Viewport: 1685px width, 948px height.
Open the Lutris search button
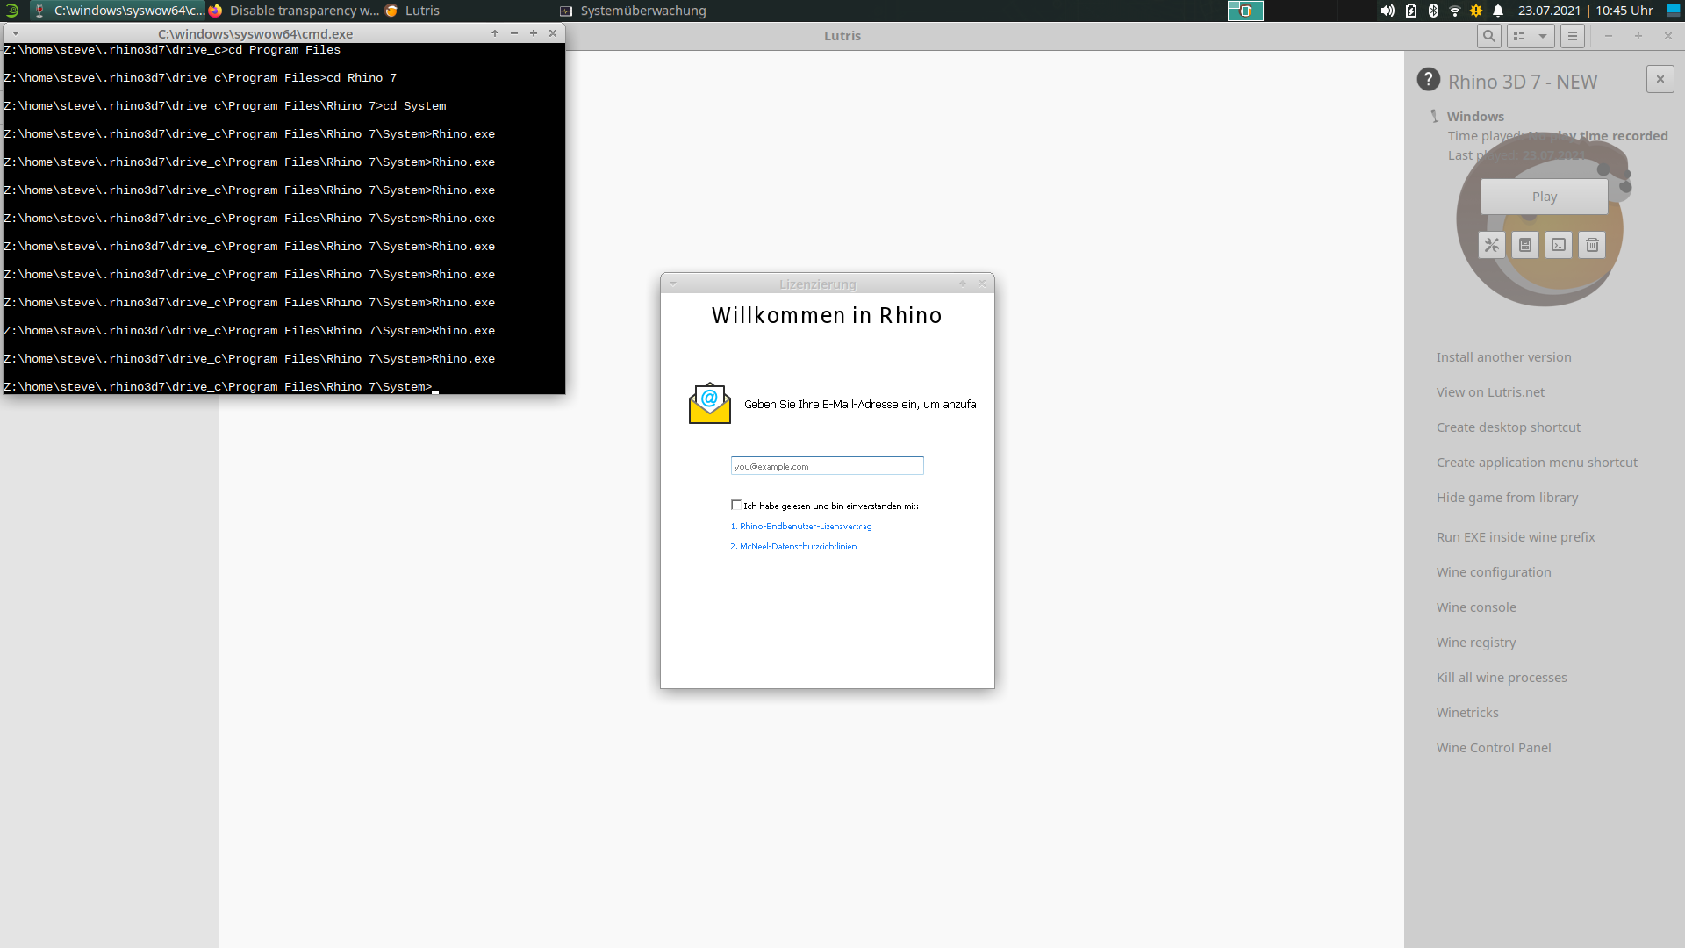1488,36
